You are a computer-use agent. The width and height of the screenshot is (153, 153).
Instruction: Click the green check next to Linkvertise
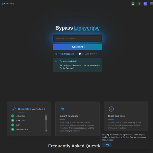pyautogui.click(x=12, y=116)
